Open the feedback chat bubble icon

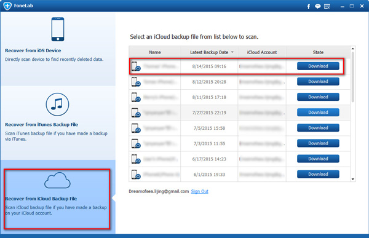pyautogui.click(x=318, y=6)
